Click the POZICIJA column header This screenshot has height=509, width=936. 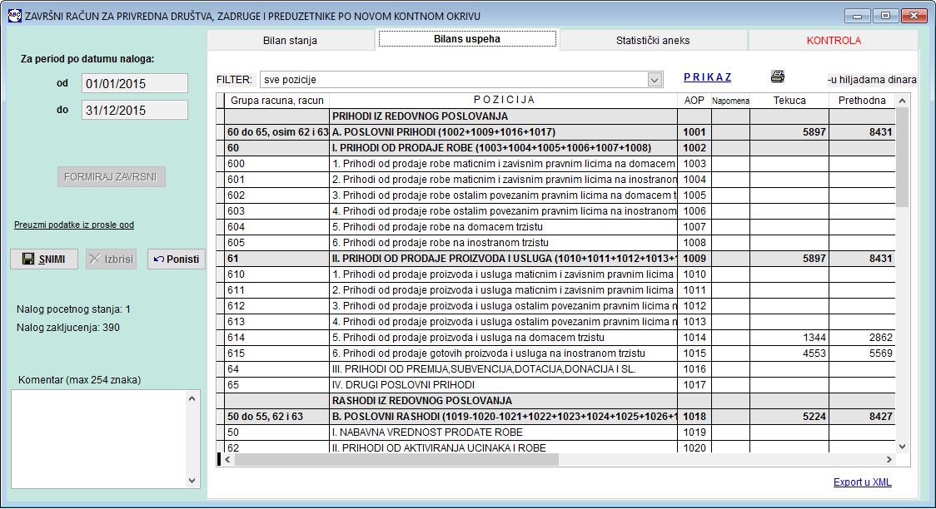coord(503,100)
